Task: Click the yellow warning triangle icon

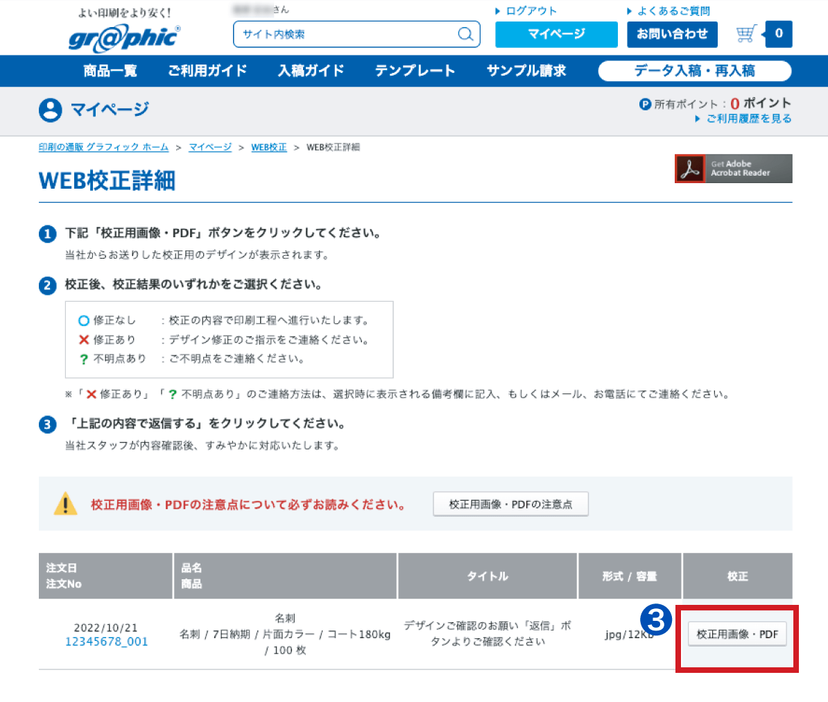Action: (x=65, y=504)
